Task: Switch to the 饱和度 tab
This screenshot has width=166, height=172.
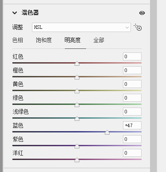Action: [x=43, y=40]
